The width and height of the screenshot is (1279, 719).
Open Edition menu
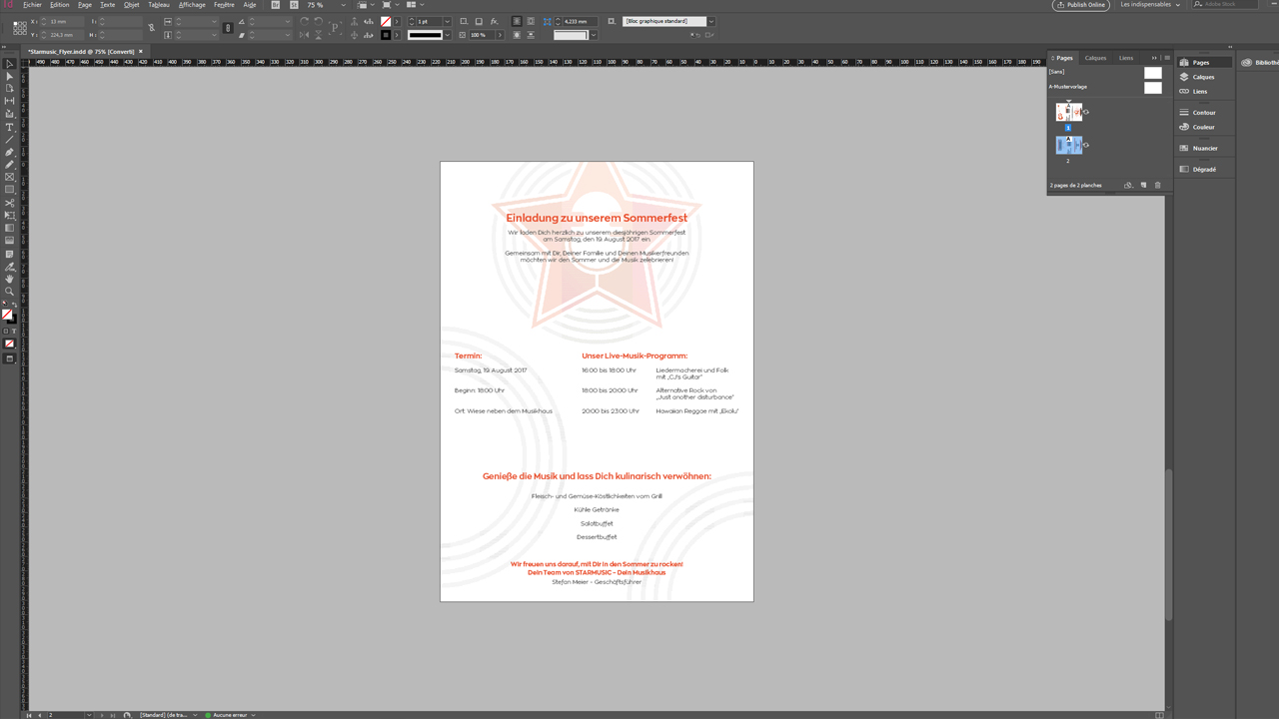60,5
